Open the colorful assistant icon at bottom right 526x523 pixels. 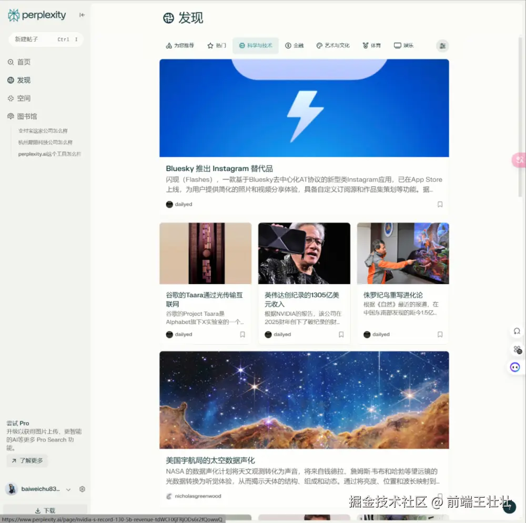[515, 367]
